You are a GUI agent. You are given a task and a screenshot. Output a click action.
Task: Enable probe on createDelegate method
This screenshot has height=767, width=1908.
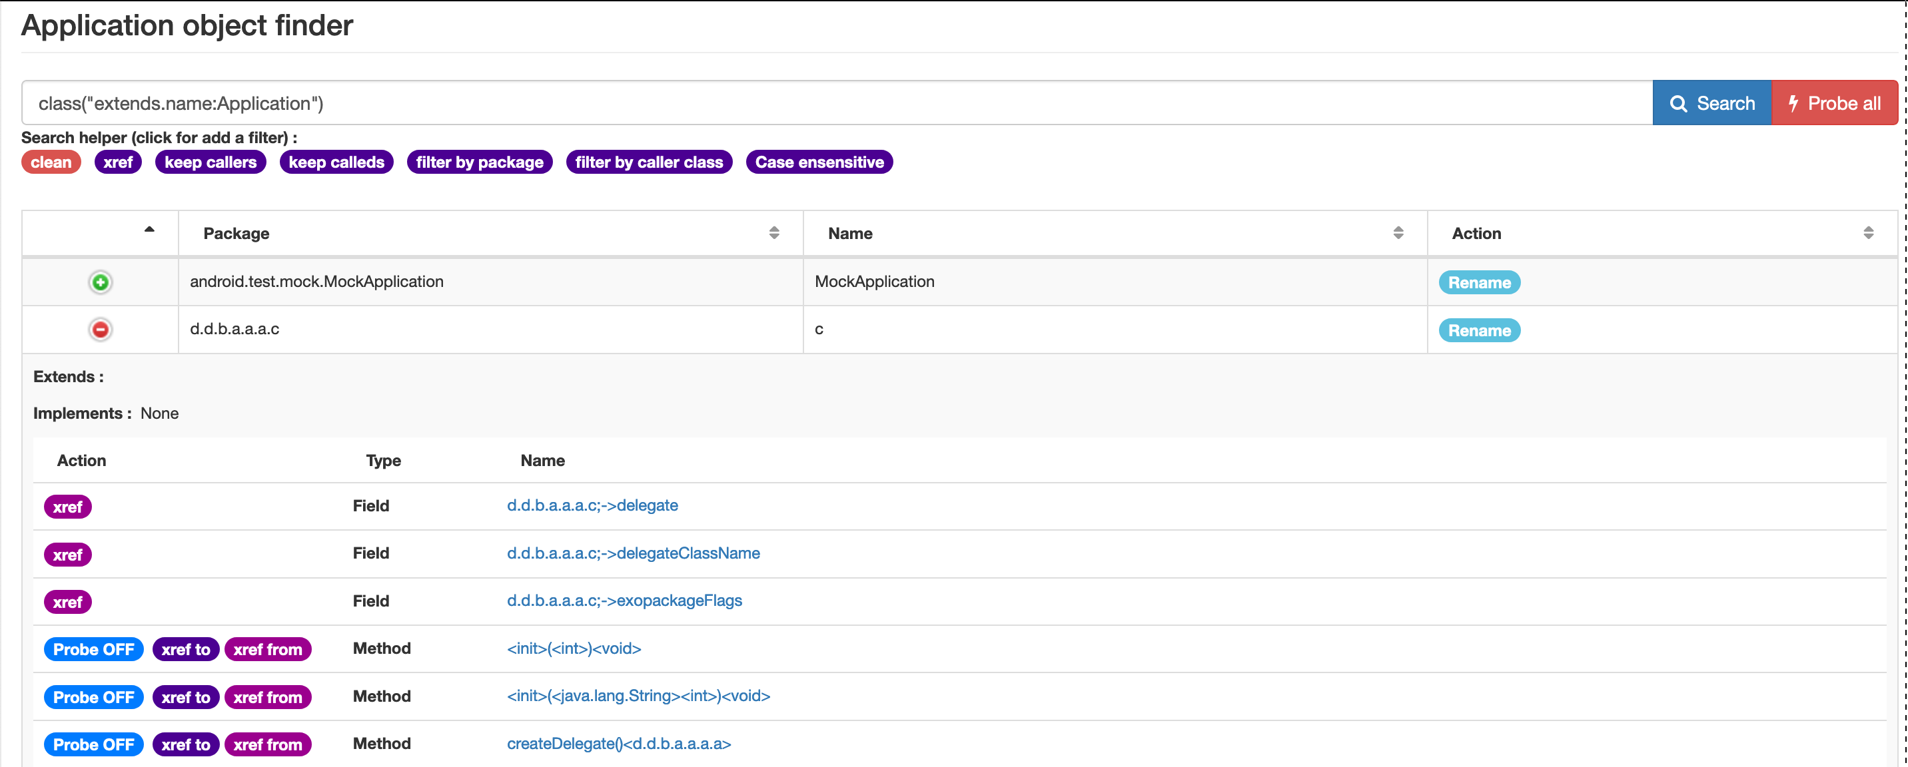pos(93,745)
